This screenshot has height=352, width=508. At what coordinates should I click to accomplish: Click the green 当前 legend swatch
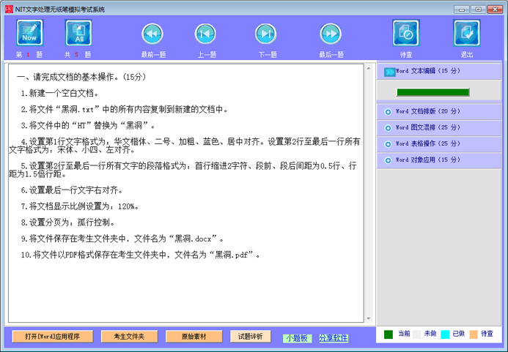(x=388, y=334)
